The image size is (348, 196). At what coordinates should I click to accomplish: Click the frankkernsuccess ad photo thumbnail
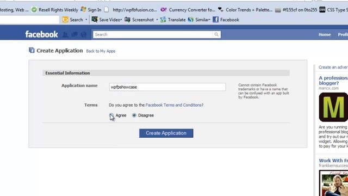pyautogui.click(x=333, y=183)
